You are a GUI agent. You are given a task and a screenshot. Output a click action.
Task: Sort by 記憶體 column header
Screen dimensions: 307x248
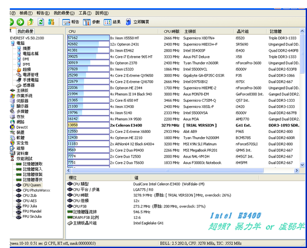coord(283,31)
